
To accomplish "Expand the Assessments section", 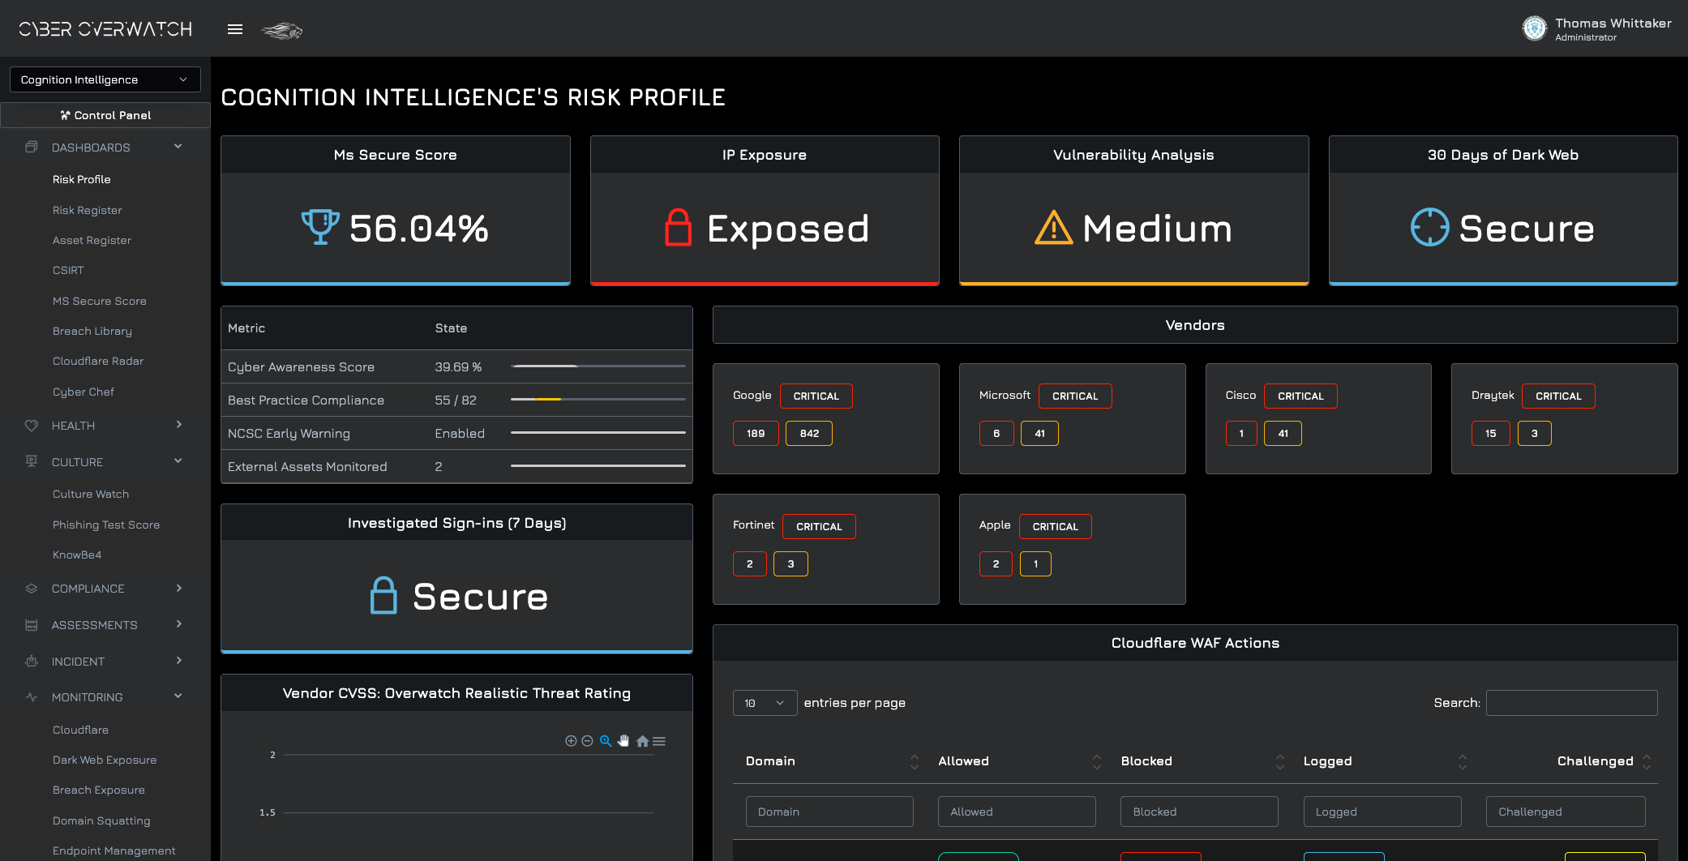I will tap(179, 623).
